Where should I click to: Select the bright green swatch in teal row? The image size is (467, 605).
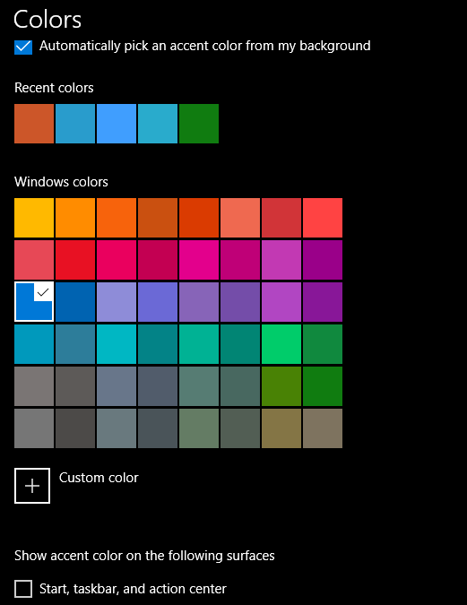[281, 344]
